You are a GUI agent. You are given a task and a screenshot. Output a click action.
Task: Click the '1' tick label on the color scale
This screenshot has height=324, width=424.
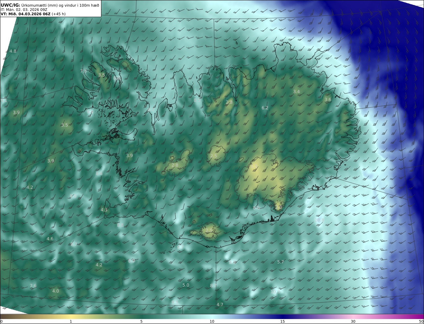click(x=71, y=321)
